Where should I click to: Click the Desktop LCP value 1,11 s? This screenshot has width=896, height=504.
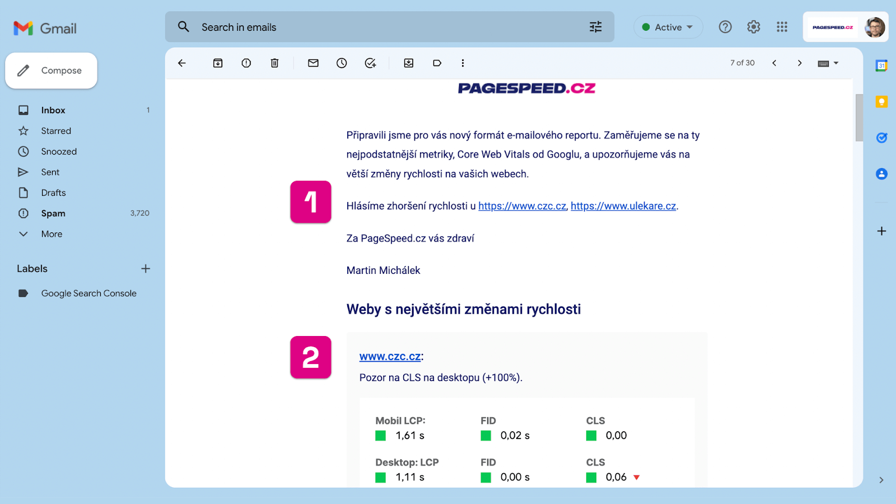(410, 477)
